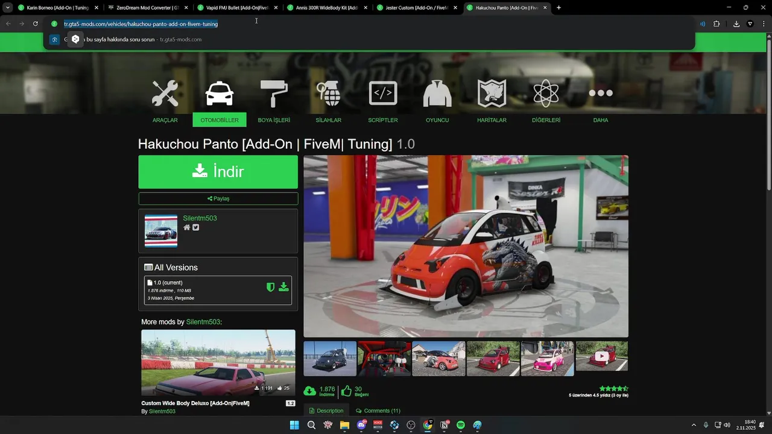
Task: Switch to Jester Custom browser tab
Action: pos(417,8)
